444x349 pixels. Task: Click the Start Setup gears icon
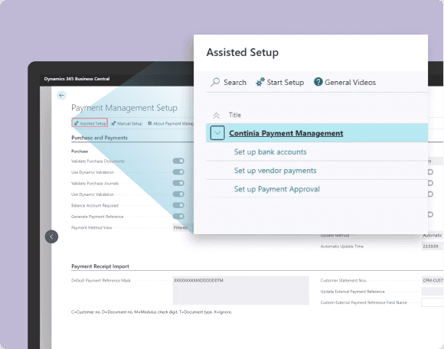click(260, 82)
